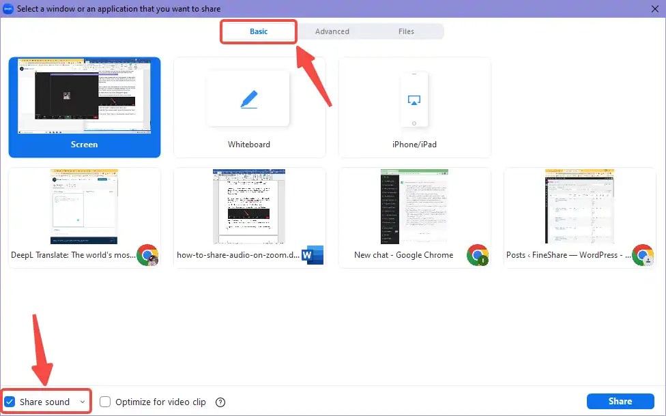Viewport: 666px width, 416px height.
Task: Open the help tooltip via question mark icon
Action: (x=220, y=402)
